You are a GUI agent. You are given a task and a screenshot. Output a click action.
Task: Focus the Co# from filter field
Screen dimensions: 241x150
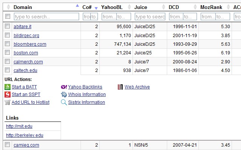87,16
